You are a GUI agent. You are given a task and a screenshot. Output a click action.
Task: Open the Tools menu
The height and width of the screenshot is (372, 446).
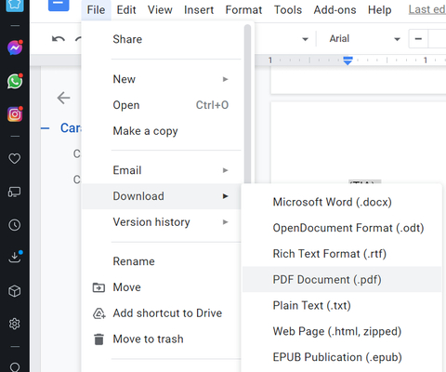click(288, 10)
